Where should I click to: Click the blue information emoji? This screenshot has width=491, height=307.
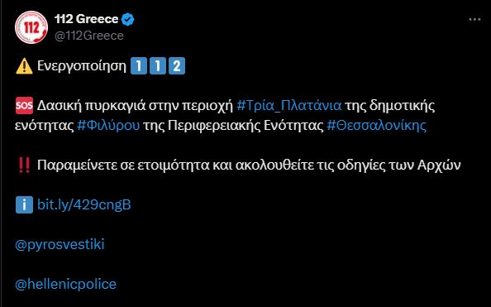click(x=24, y=204)
